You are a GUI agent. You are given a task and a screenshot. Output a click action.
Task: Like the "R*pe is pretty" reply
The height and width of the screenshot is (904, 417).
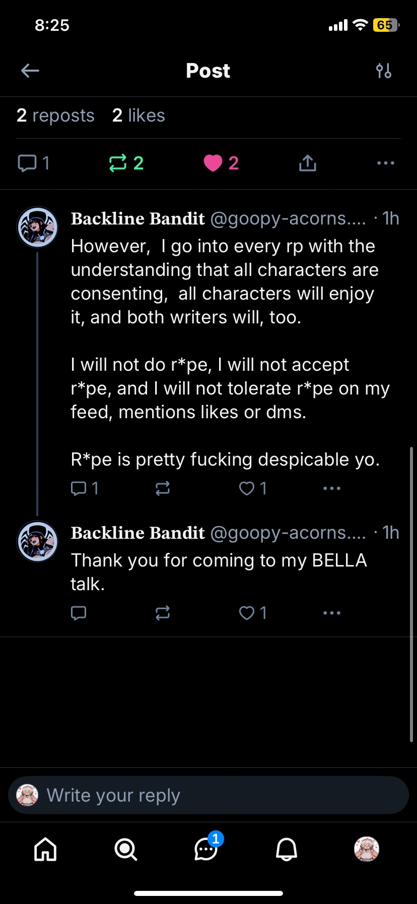click(x=247, y=488)
